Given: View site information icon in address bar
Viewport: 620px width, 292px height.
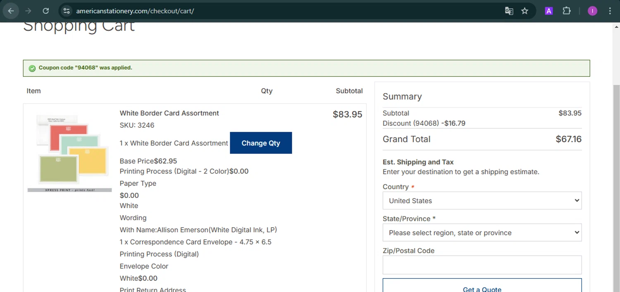Looking at the screenshot, I should click(67, 11).
